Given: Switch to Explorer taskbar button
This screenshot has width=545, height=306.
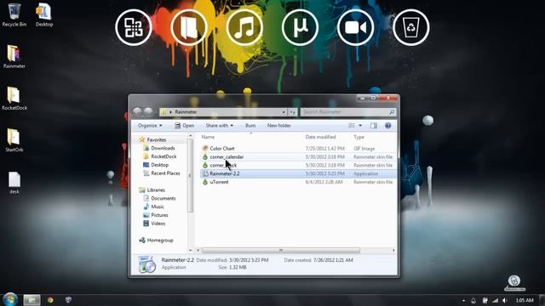Looking at the screenshot, I should click(x=32, y=300).
